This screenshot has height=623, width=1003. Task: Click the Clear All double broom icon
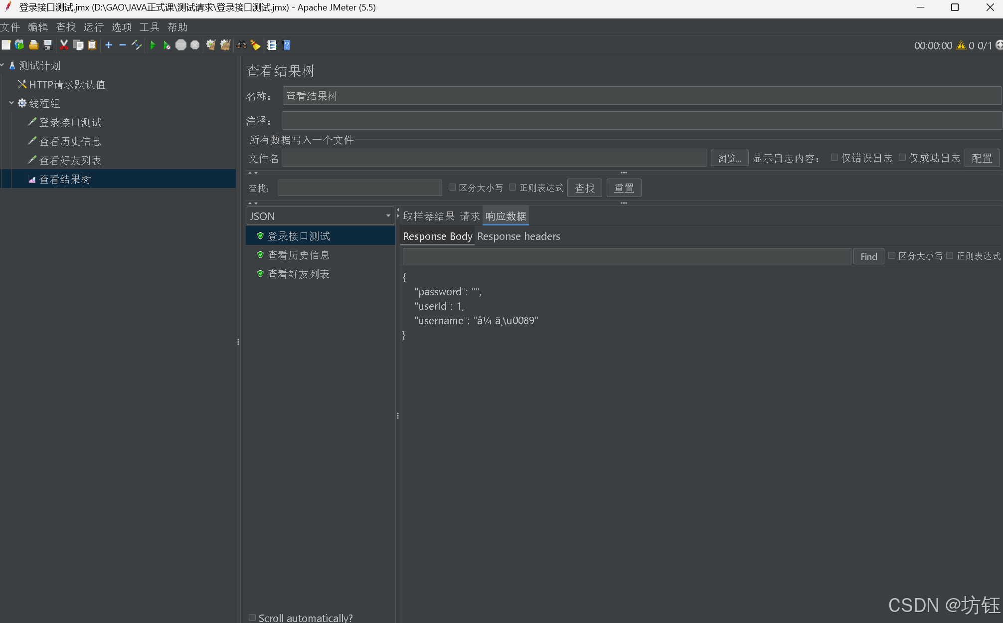point(225,45)
